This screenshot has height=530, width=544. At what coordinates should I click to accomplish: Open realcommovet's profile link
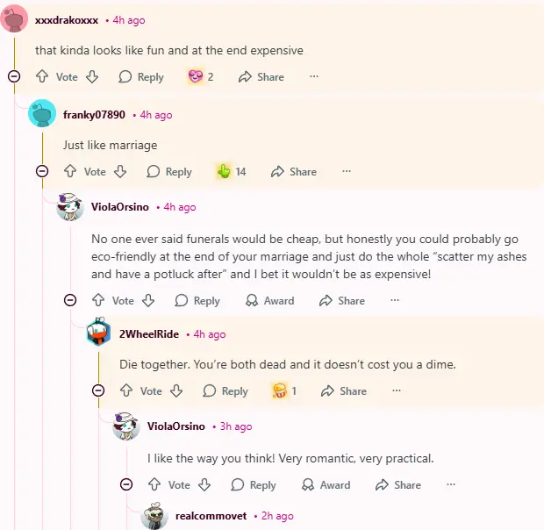click(x=211, y=517)
